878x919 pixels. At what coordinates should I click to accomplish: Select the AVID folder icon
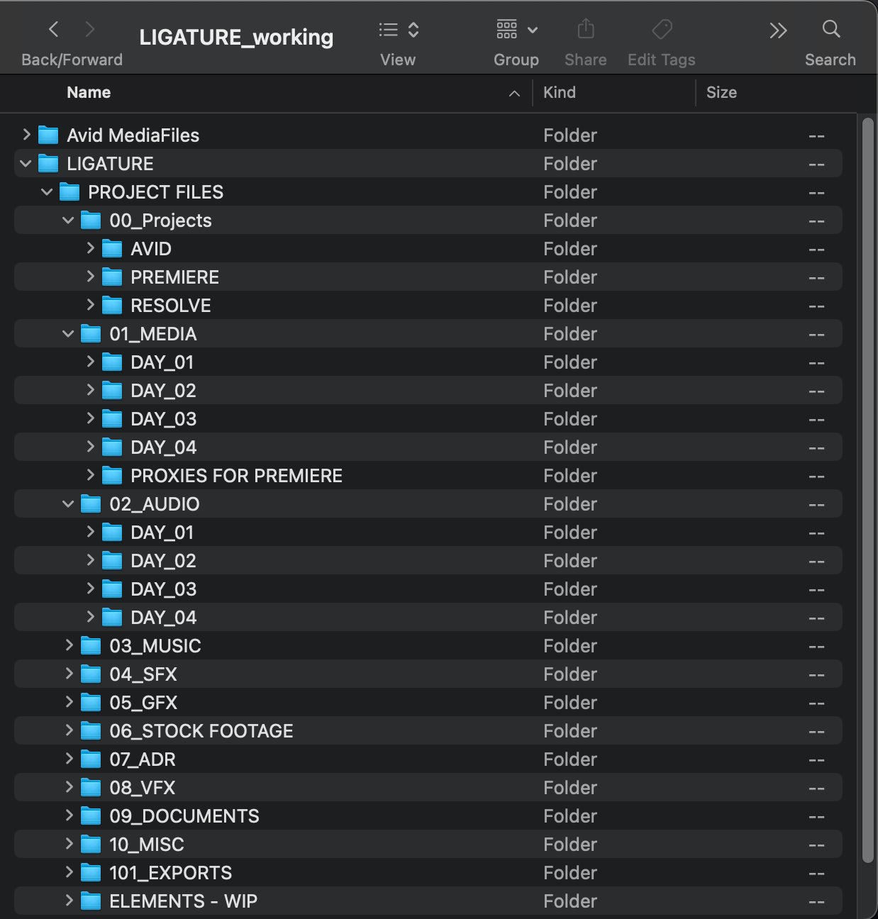coord(112,248)
